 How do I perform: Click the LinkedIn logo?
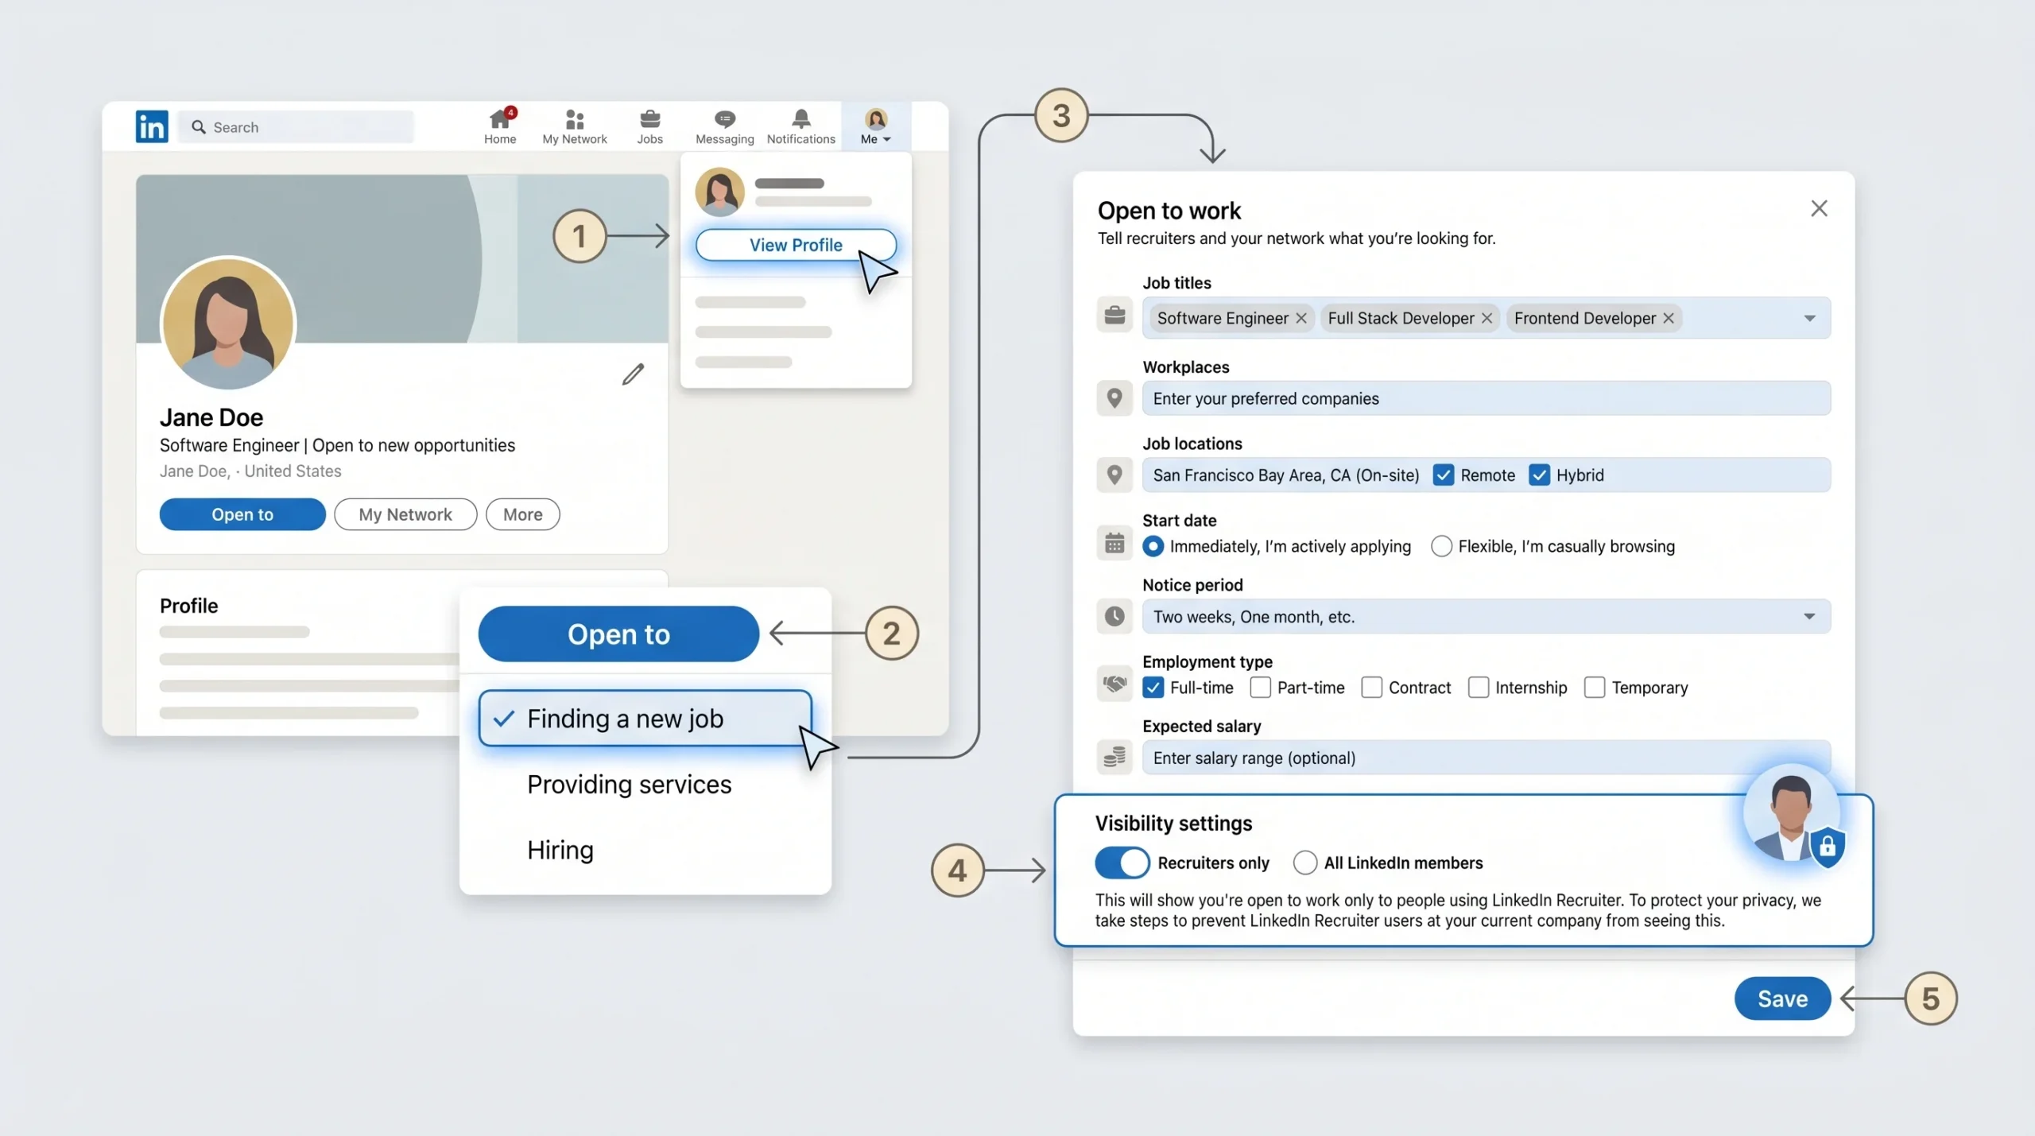[x=151, y=126]
